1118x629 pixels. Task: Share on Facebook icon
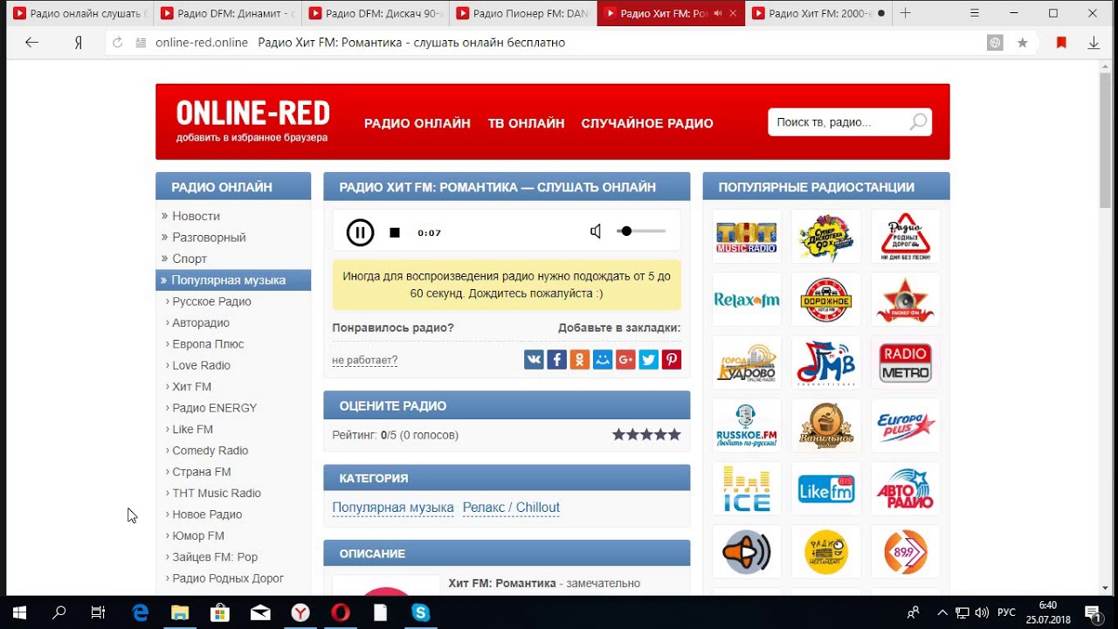(556, 359)
